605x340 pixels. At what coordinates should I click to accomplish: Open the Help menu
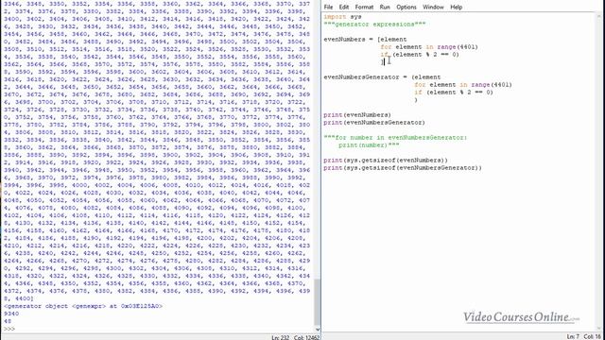click(x=456, y=7)
